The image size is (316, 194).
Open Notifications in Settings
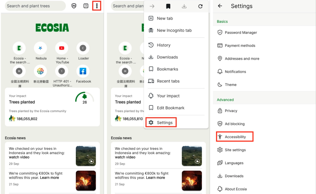[264, 72]
